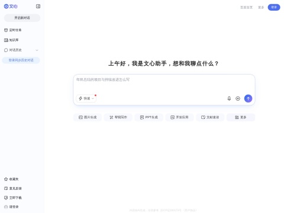
Task: Open the 快速 model mode dropdown
Action: (86, 98)
